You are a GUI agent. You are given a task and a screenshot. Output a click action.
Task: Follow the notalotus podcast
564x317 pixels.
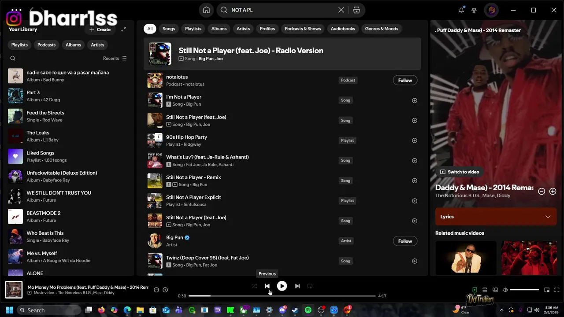pyautogui.click(x=405, y=80)
